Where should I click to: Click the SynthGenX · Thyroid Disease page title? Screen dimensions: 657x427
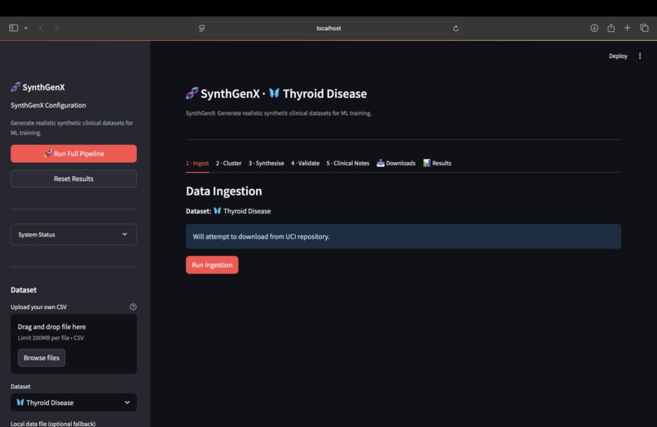tap(276, 94)
